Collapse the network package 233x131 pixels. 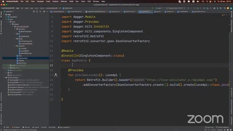click(x=15, y=46)
